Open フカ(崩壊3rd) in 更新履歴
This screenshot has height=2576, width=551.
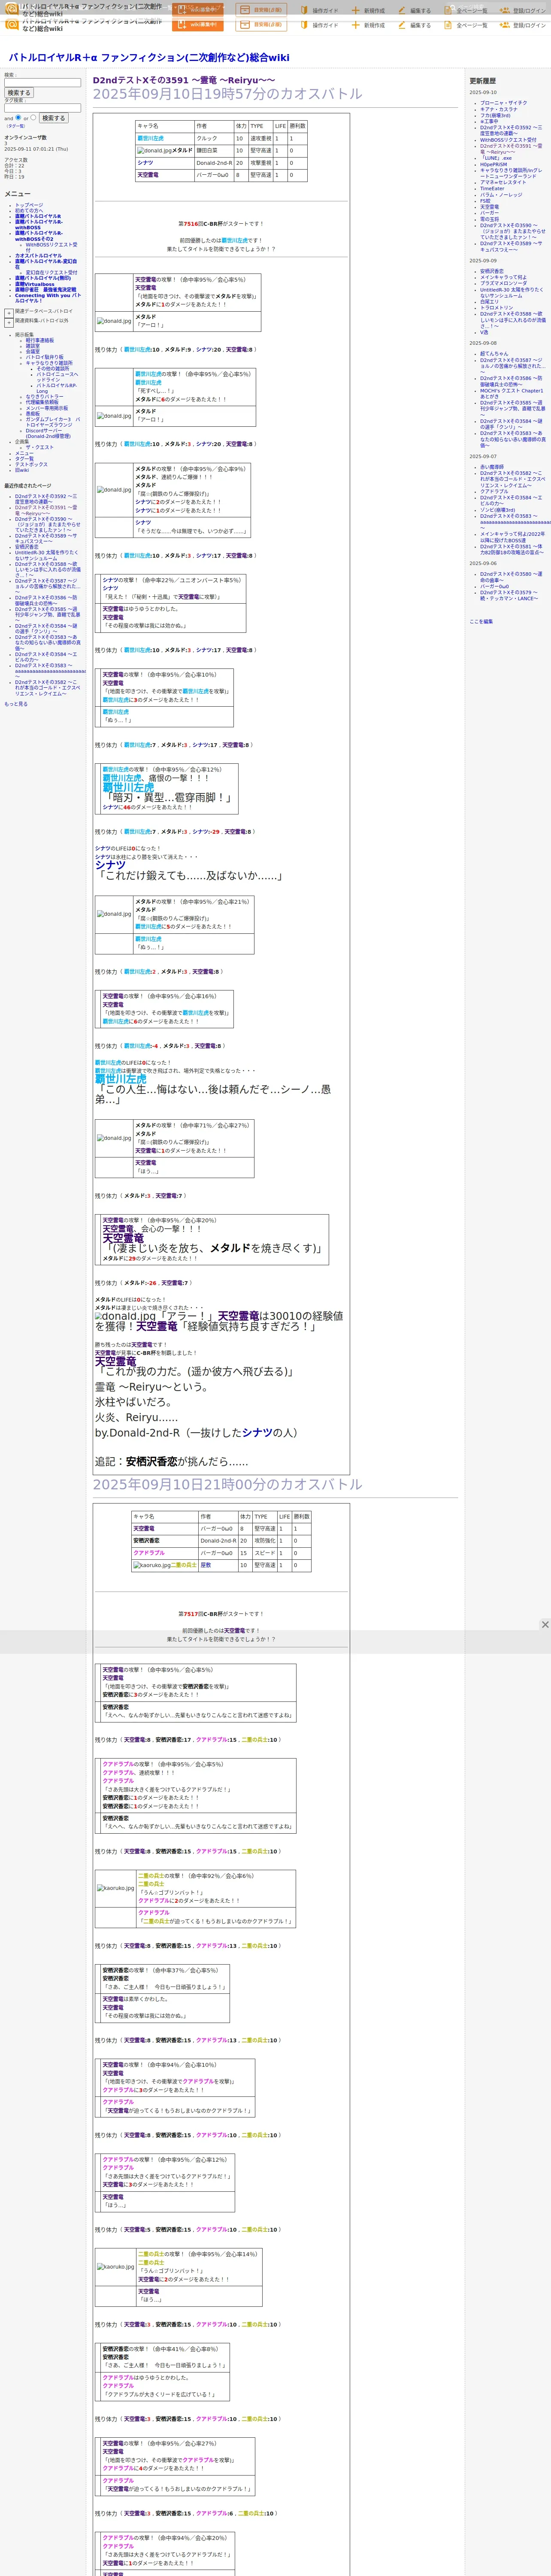(x=495, y=115)
